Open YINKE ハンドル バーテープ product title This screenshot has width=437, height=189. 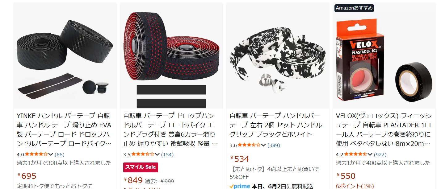[x=65, y=129]
